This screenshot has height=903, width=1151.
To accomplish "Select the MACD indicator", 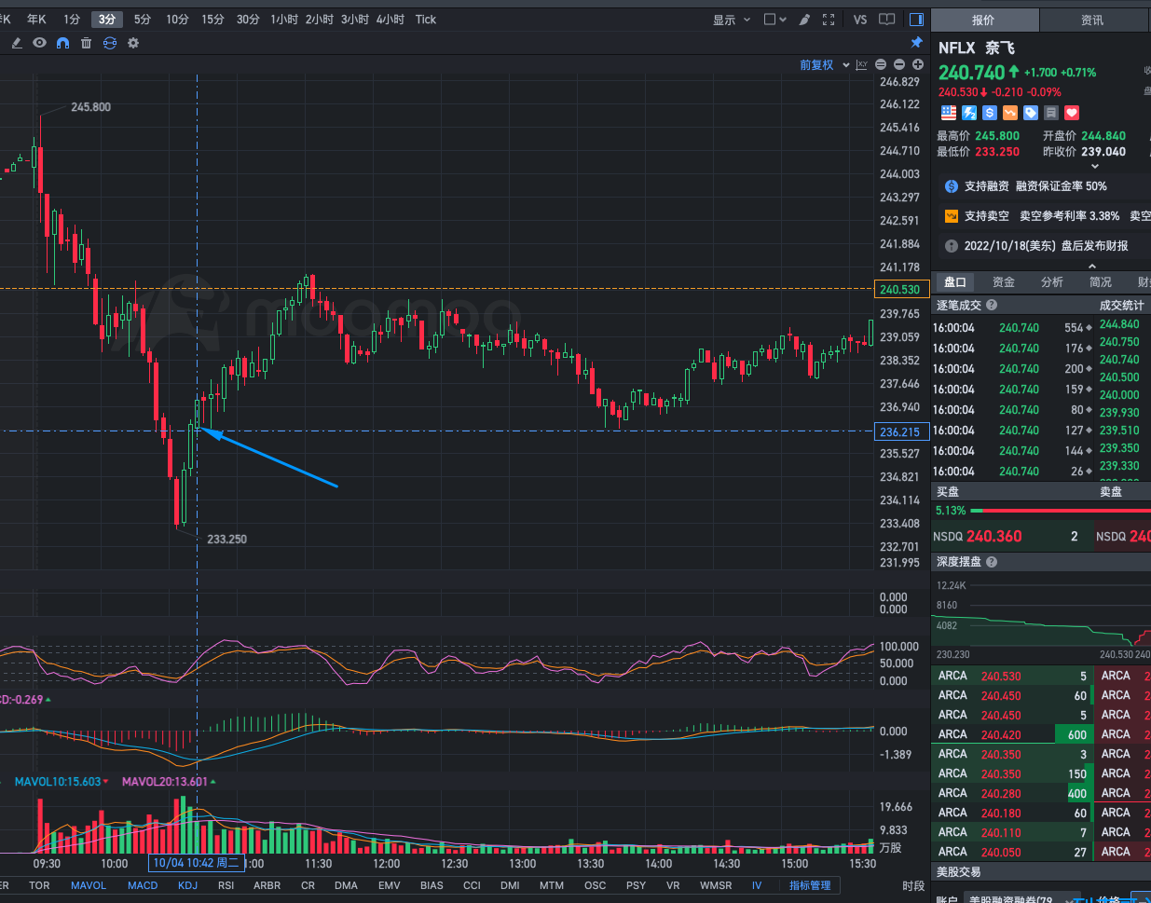I will click(x=143, y=885).
